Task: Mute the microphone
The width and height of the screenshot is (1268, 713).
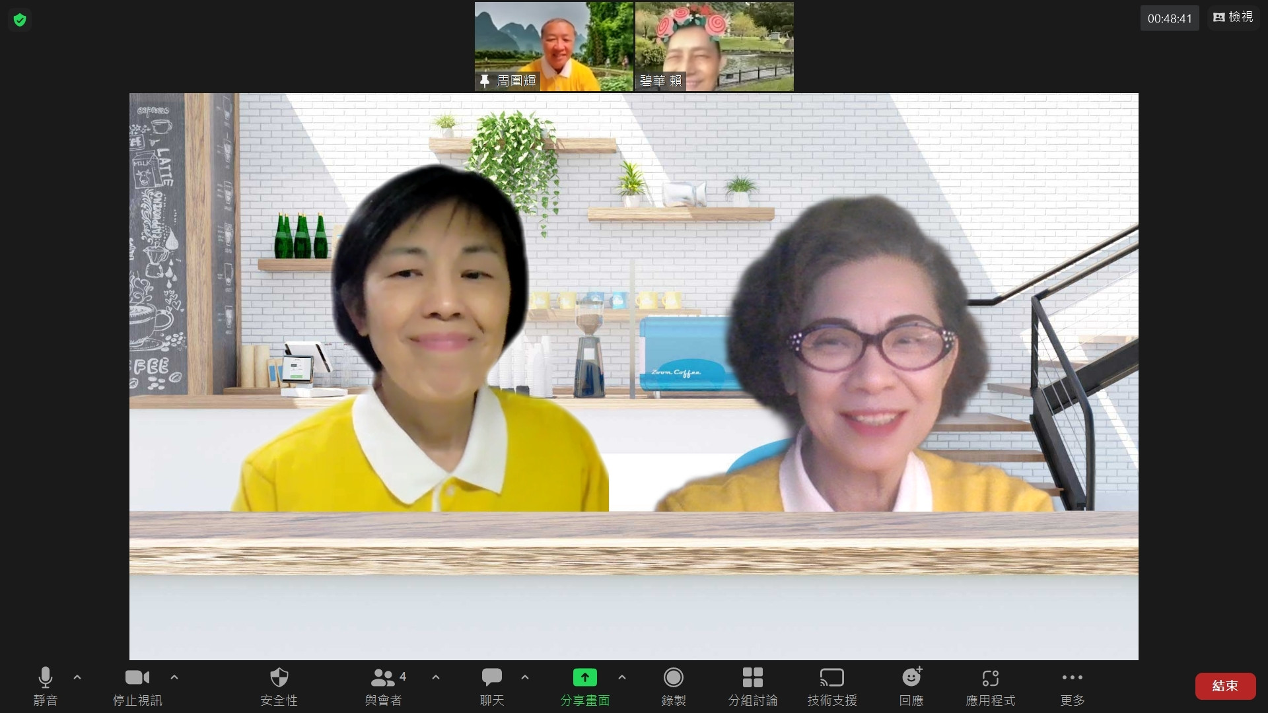Action: [46, 685]
